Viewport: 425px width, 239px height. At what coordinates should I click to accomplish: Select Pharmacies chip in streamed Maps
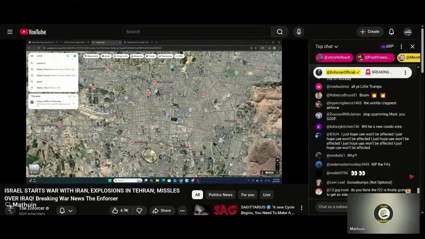pos(166,56)
